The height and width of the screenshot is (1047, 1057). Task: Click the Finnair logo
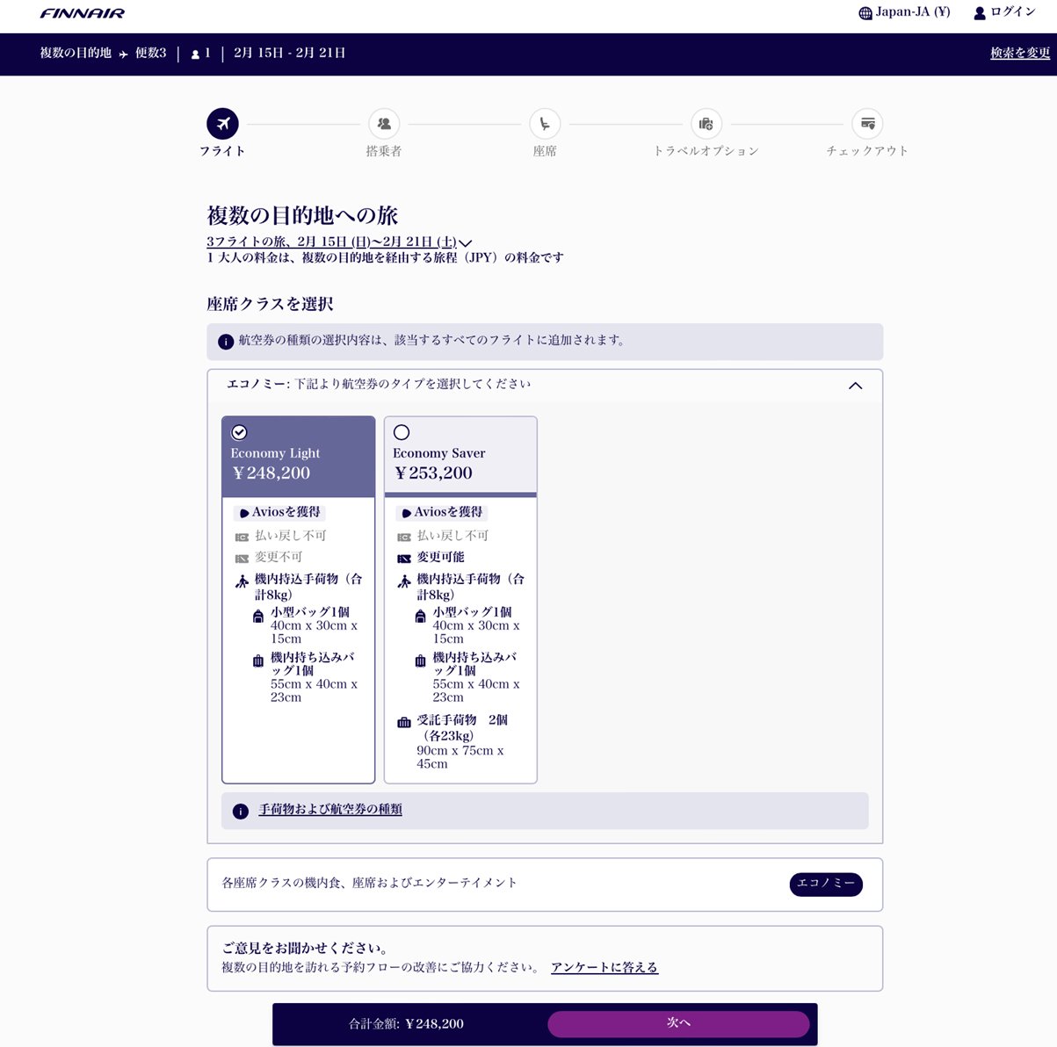click(82, 13)
